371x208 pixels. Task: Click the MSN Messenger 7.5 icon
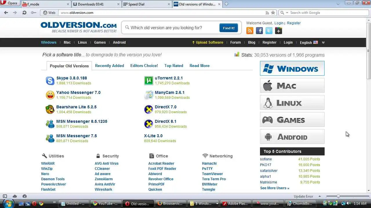pos(50,138)
